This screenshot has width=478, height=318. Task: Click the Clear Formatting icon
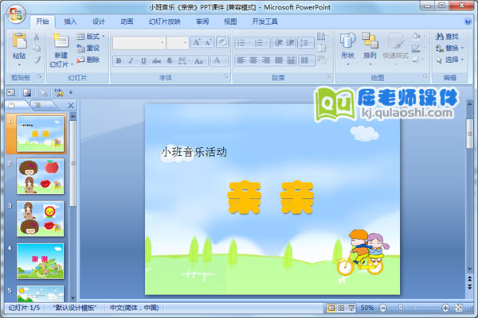(x=222, y=42)
